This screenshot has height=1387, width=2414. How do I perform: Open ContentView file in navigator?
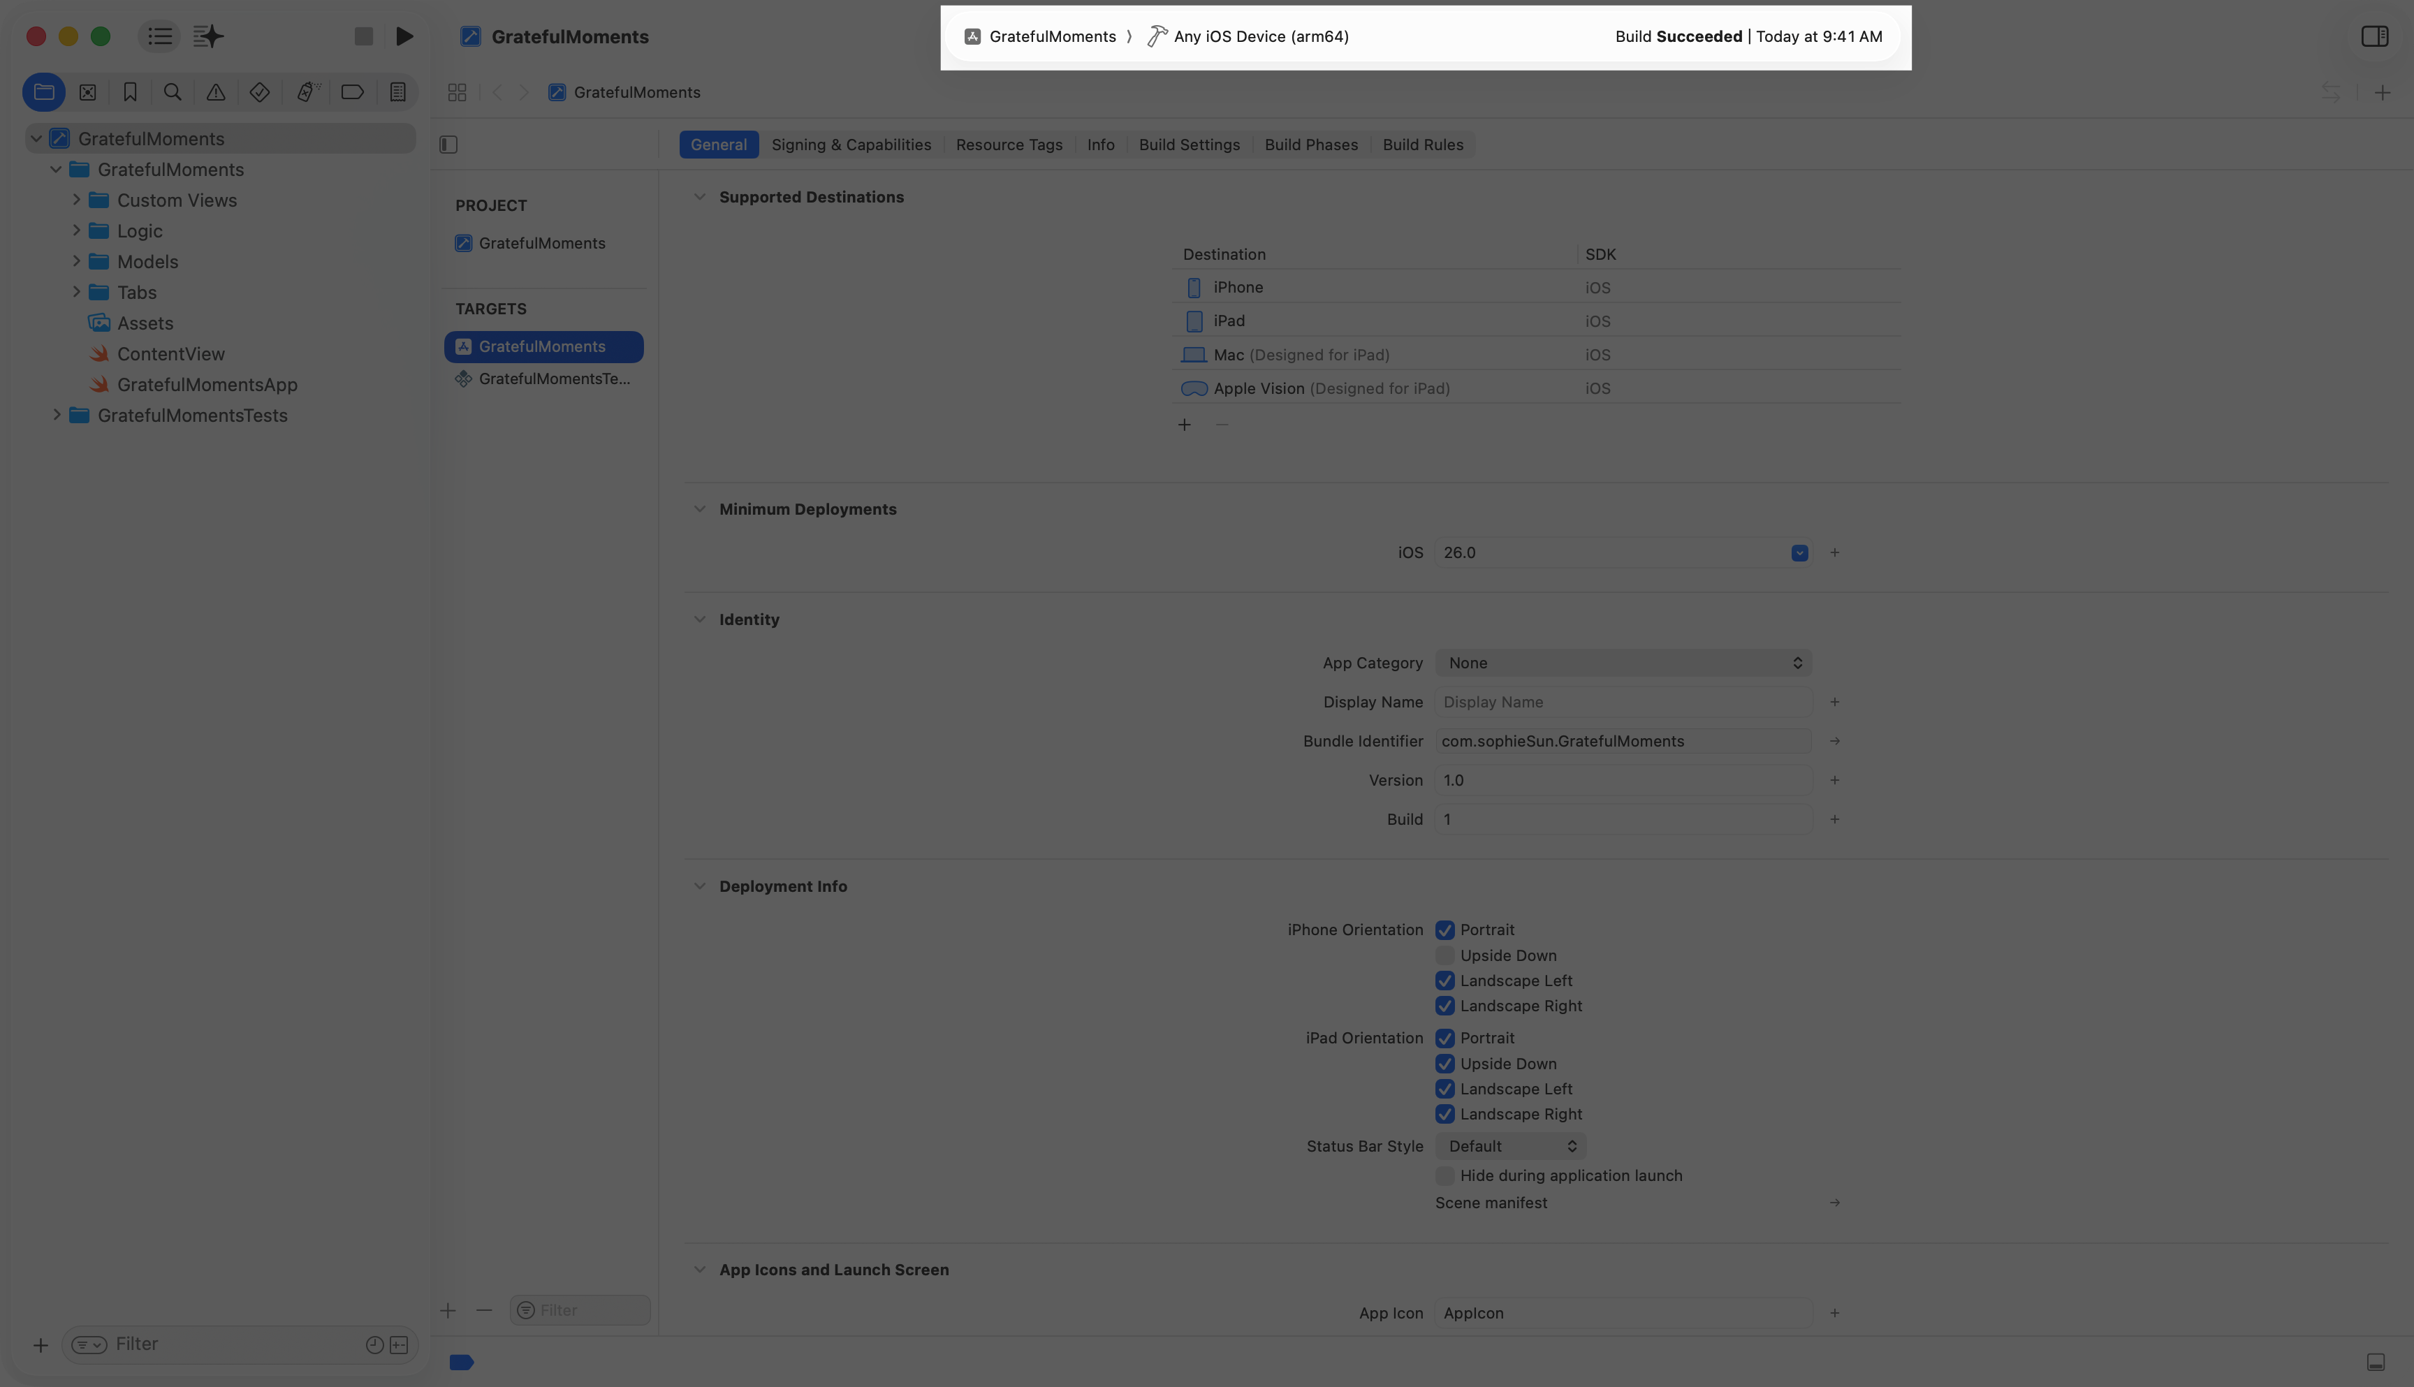(x=170, y=354)
